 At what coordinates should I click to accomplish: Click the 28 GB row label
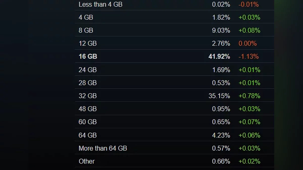point(88,83)
